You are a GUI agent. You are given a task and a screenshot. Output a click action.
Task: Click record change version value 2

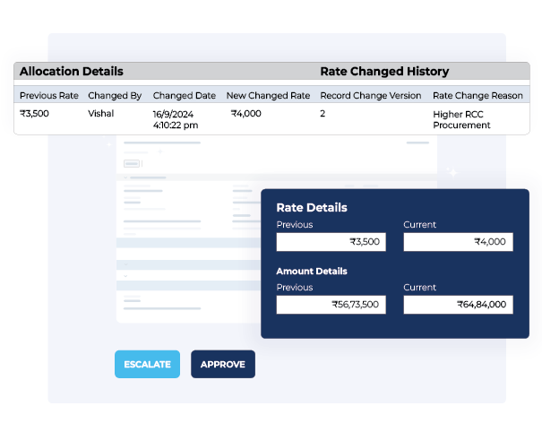coord(323,114)
